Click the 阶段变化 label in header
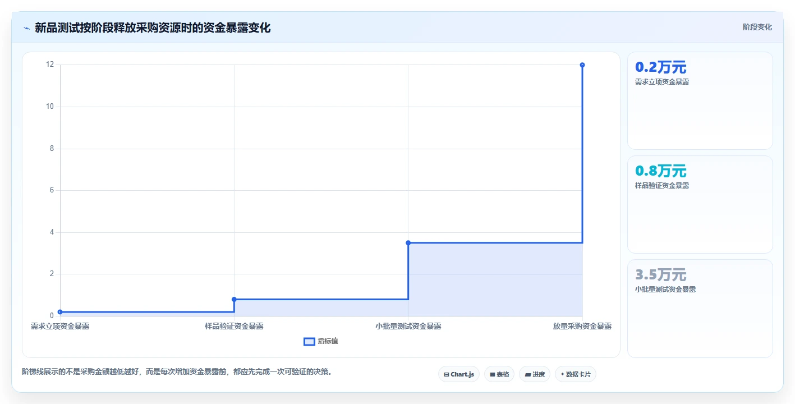 click(x=757, y=27)
